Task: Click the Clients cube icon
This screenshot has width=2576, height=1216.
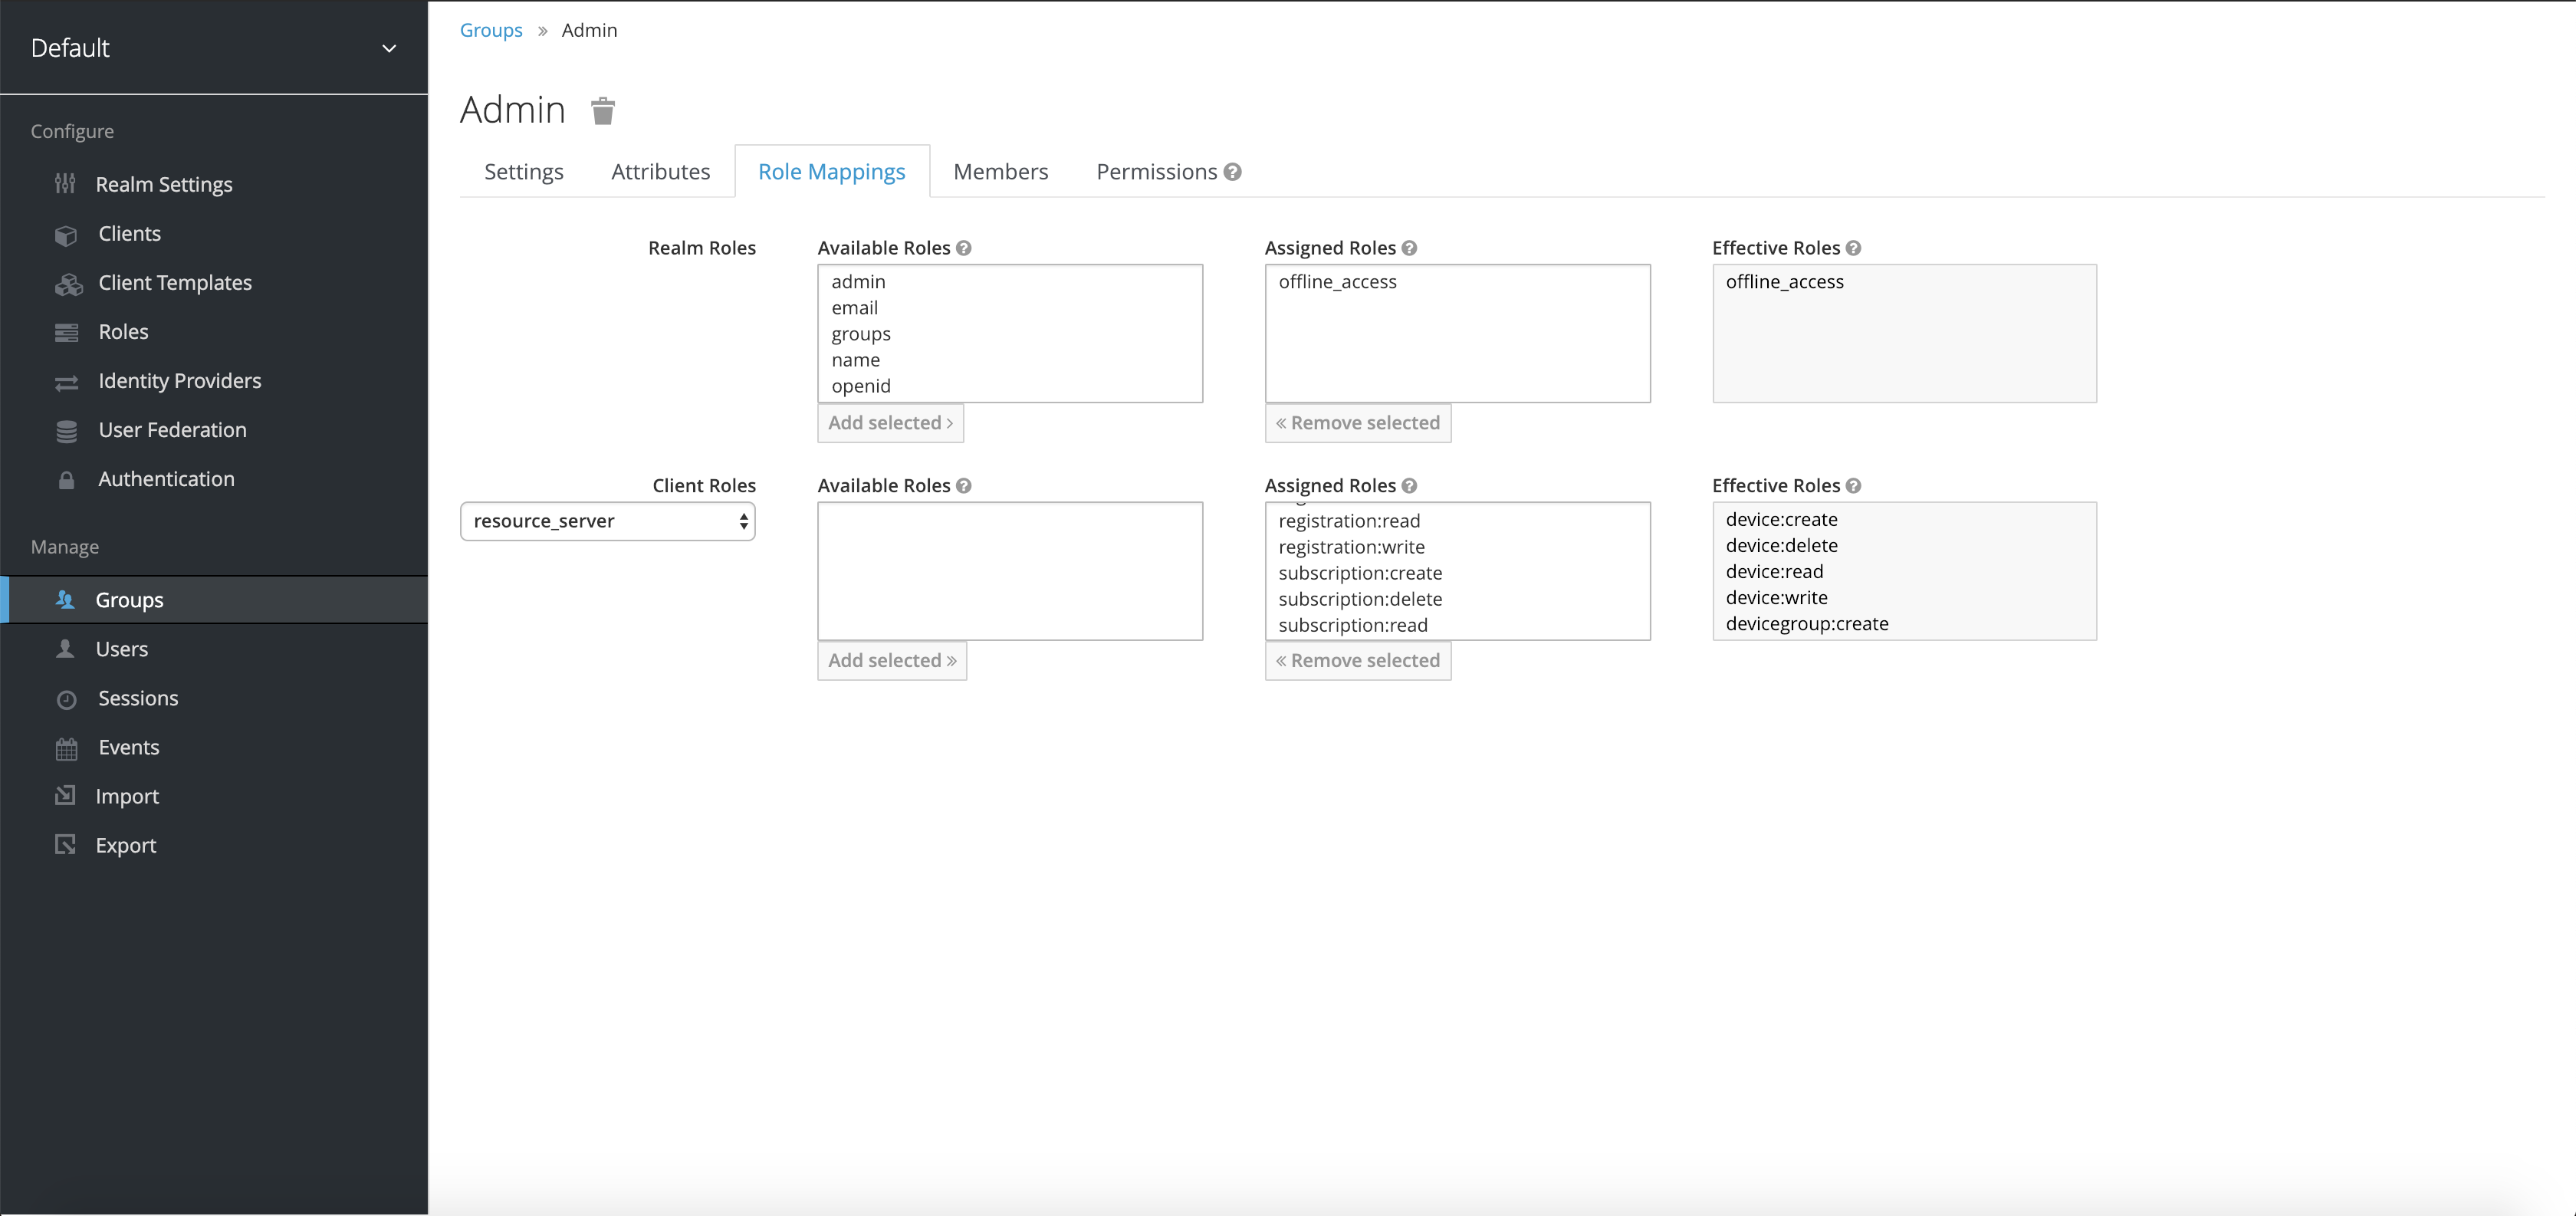Action: coord(66,235)
